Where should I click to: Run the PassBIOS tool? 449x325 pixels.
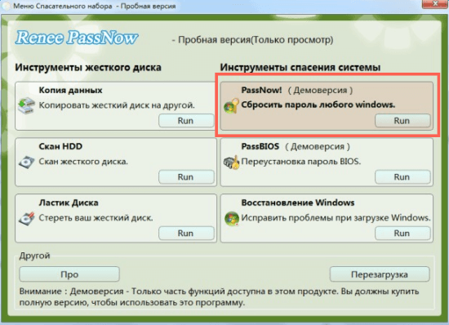402,177
